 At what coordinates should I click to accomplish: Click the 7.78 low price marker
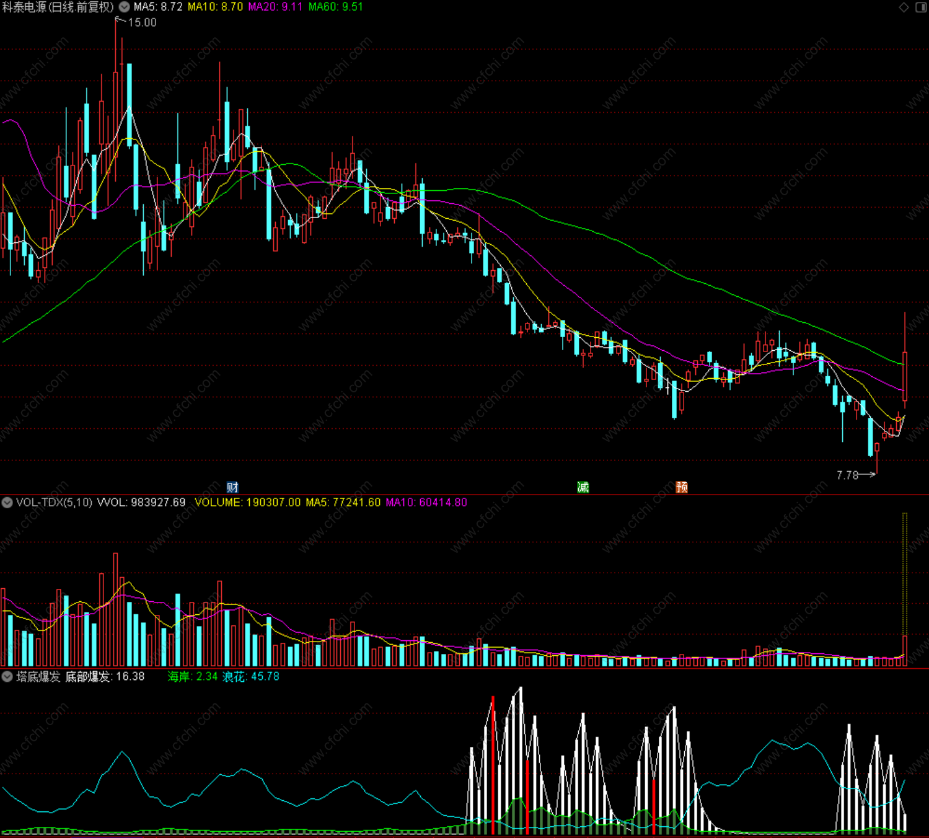click(x=847, y=475)
